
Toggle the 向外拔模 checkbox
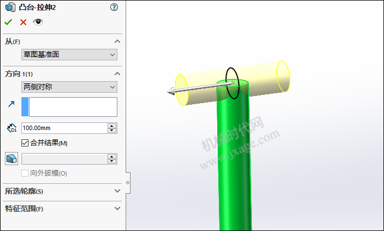pos(25,173)
